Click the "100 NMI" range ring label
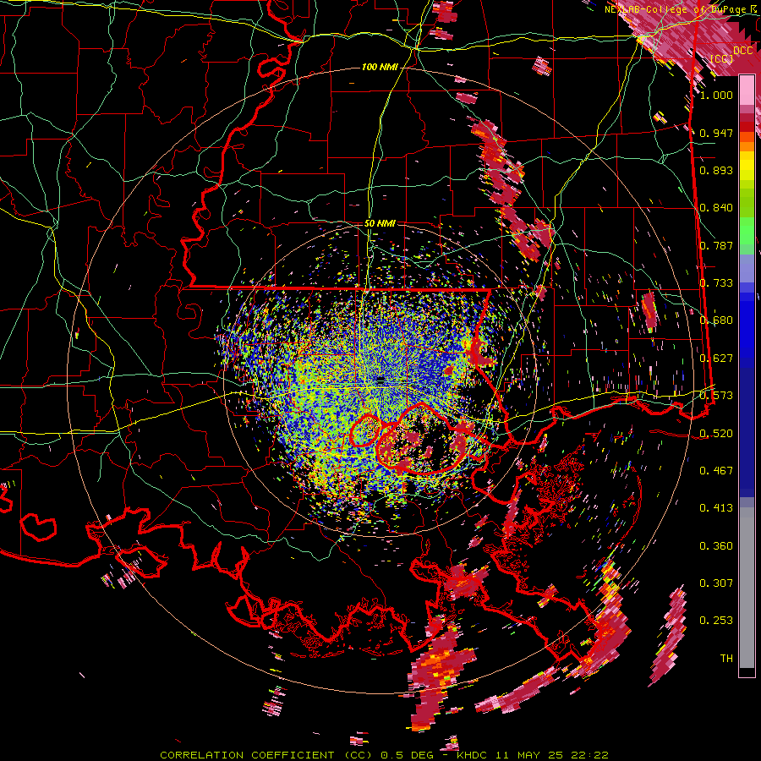Screen dimensions: 761x761 tap(380, 67)
